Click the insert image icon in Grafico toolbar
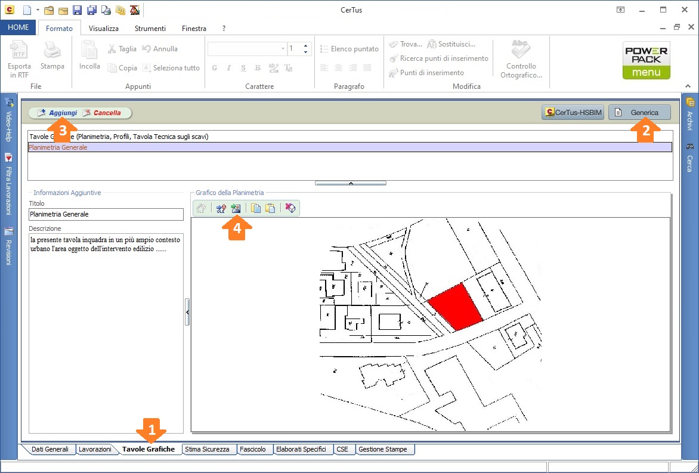This screenshot has height=473, width=699. coord(236,208)
